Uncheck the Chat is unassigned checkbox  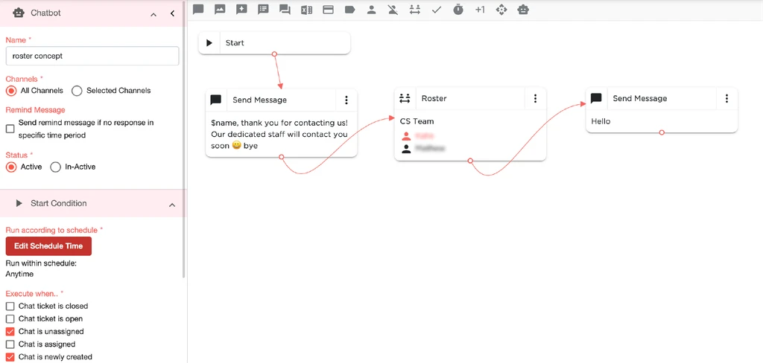tap(10, 332)
